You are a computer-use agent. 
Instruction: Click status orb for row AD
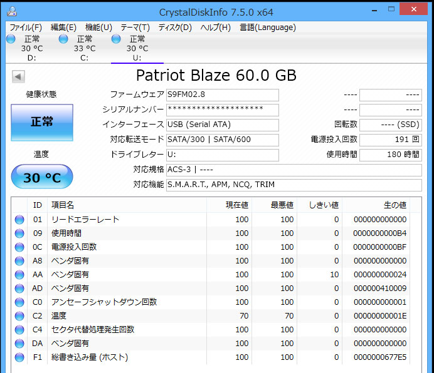point(19,289)
